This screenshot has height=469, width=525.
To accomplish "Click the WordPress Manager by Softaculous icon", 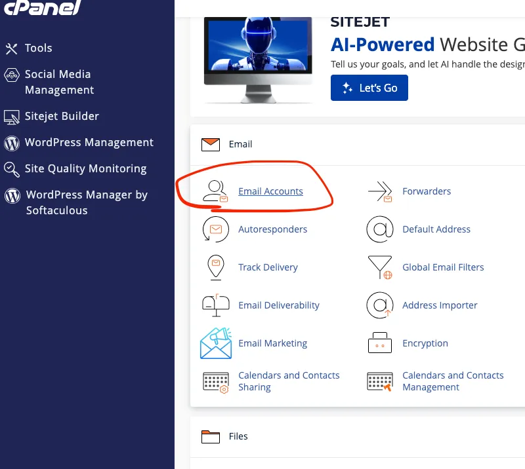I will point(12,196).
